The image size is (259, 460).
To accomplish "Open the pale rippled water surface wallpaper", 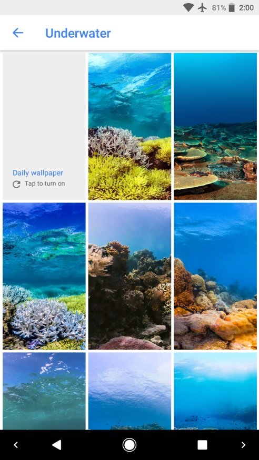I will tap(129, 391).
